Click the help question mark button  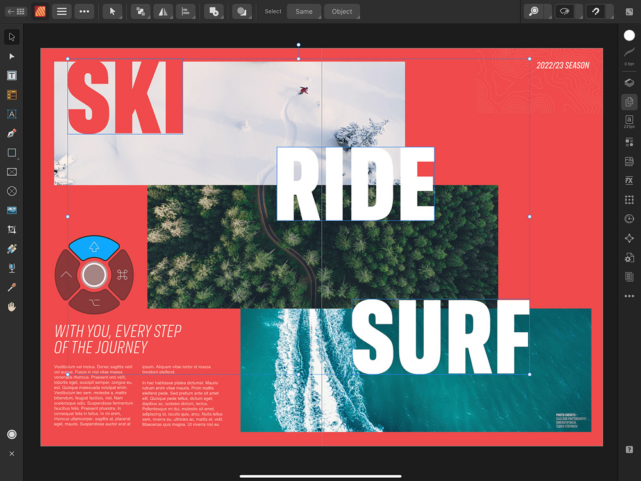[x=629, y=450]
